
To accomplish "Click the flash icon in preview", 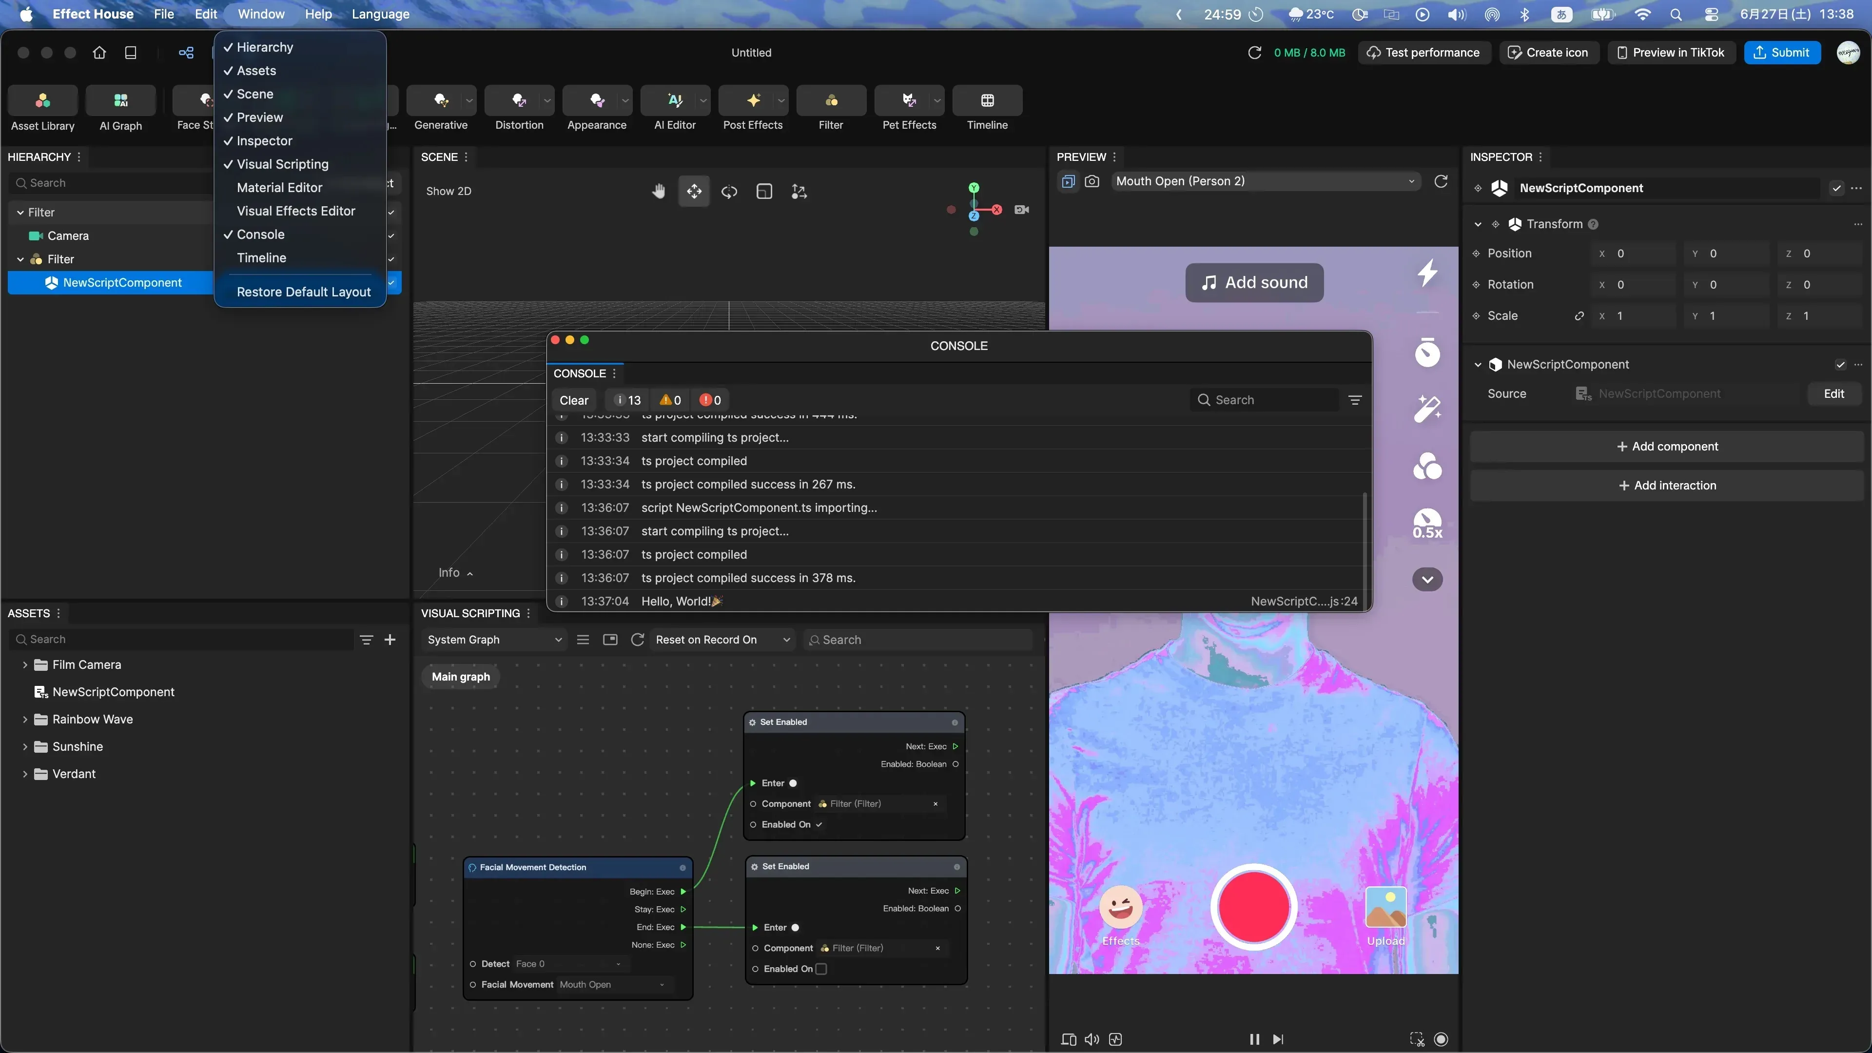I will 1427,273.
